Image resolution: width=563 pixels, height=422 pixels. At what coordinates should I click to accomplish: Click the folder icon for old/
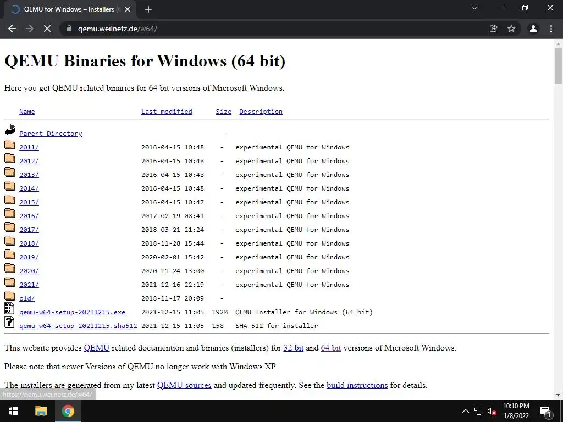point(10,296)
